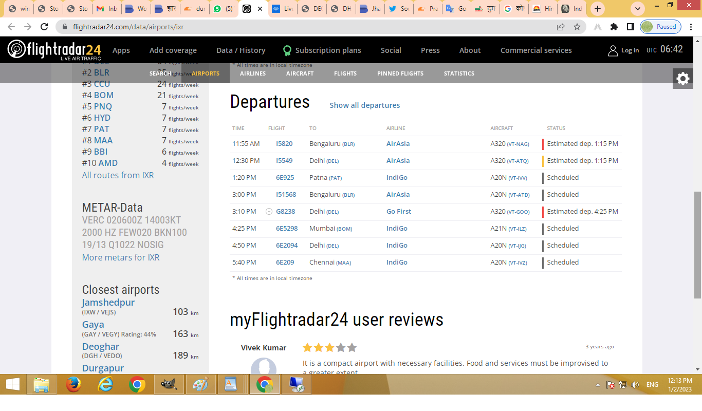The image size is (702, 411).
Task: Click the Log in user icon
Action: [x=613, y=50]
